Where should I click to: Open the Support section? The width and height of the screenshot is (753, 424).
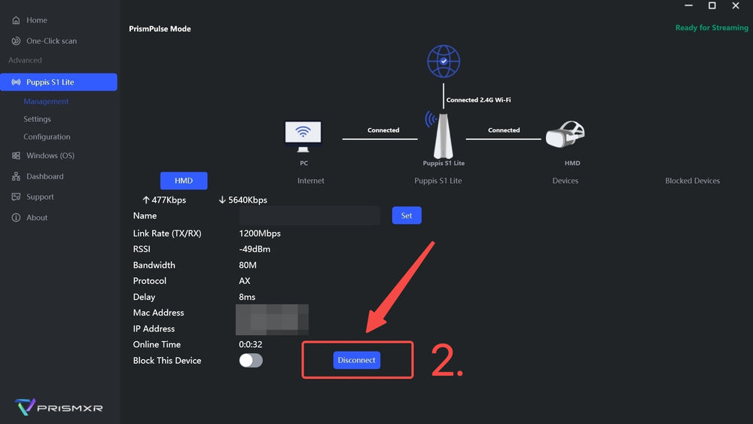pyautogui.click(x=40, y=197)
